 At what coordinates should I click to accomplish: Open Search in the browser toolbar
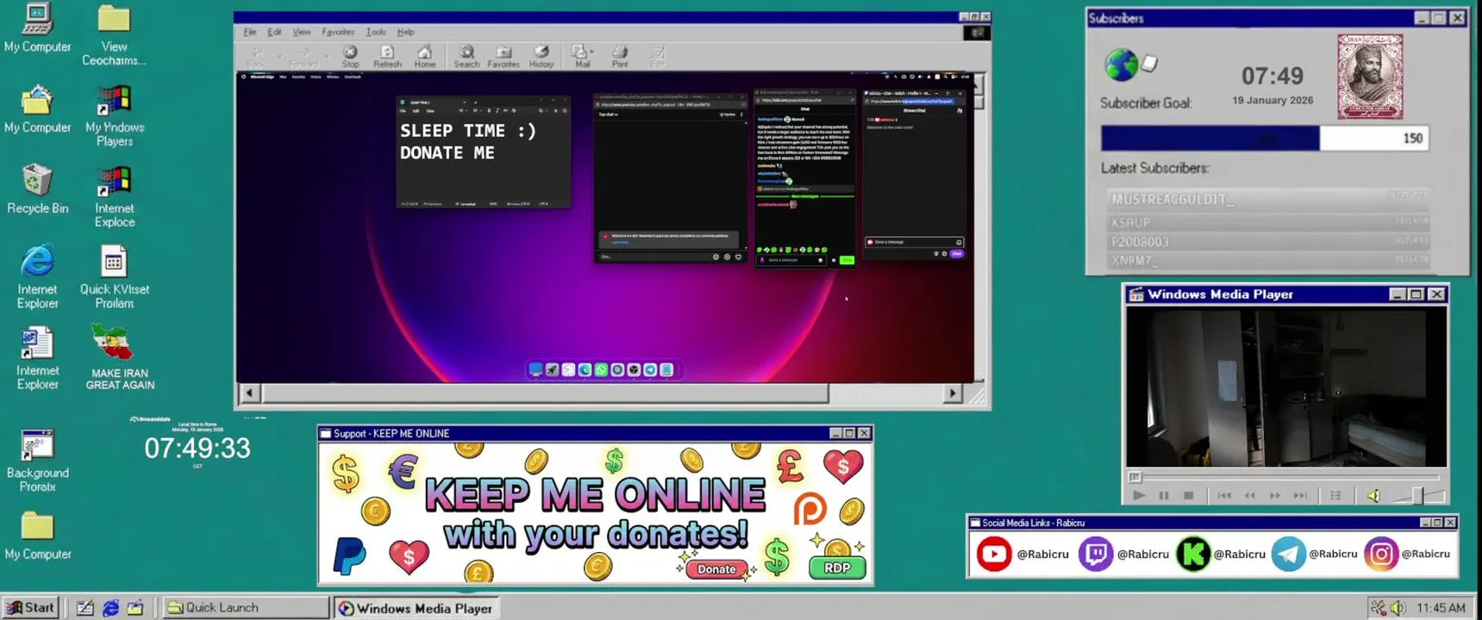(x=466, y=57)
